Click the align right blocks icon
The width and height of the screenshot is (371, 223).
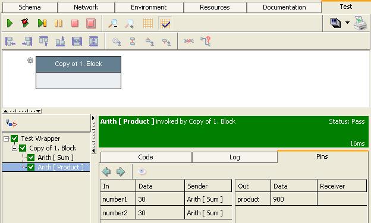(27, 42)
